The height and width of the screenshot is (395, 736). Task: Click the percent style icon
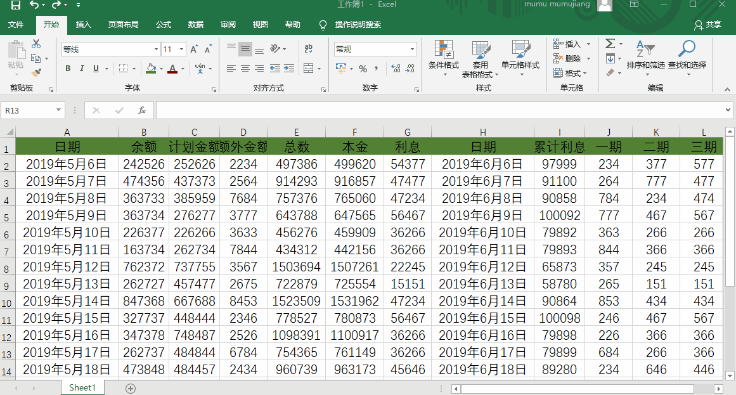(x=363, y=68)
